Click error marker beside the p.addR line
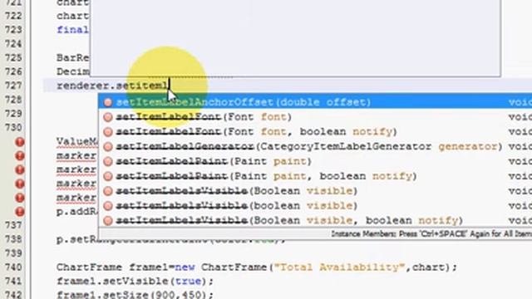 click(20, 212)
